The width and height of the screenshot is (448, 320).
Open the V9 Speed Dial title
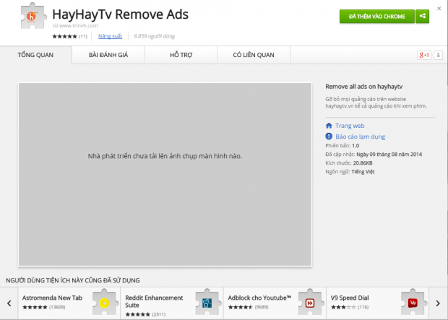click(350, 298)
